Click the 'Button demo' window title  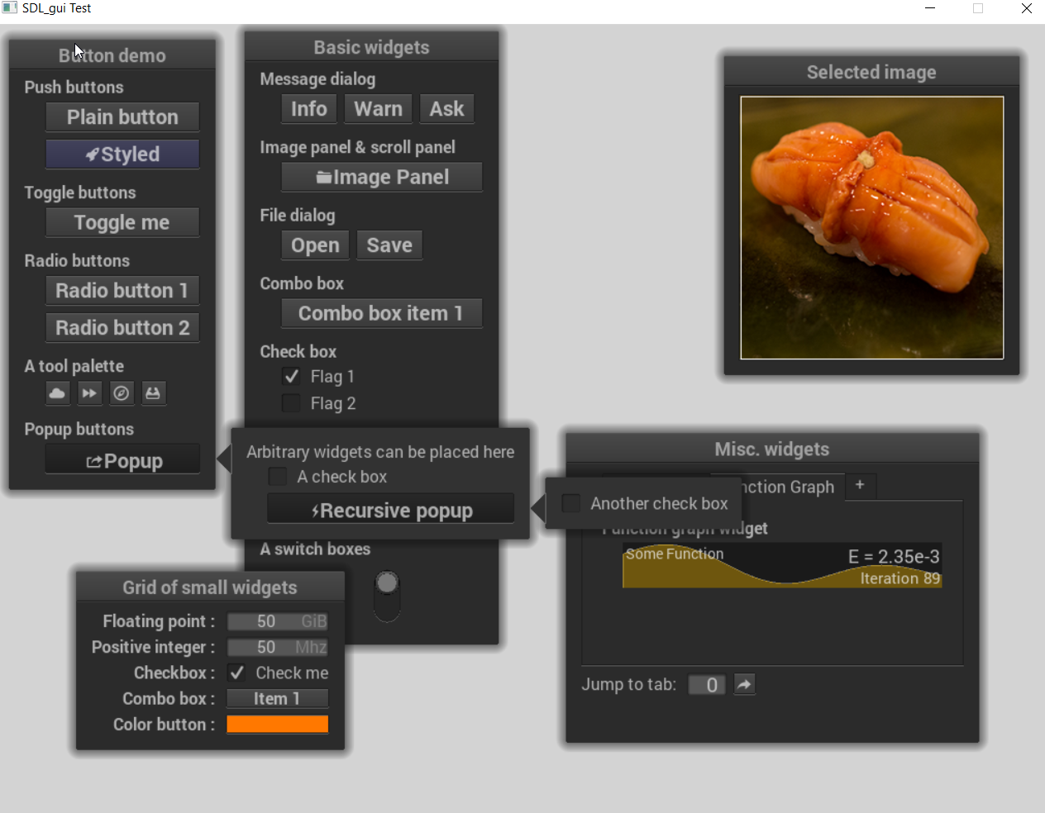click(x=112, y=55)
